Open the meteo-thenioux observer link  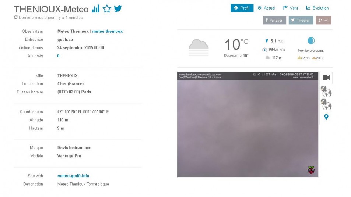point(108,31)
